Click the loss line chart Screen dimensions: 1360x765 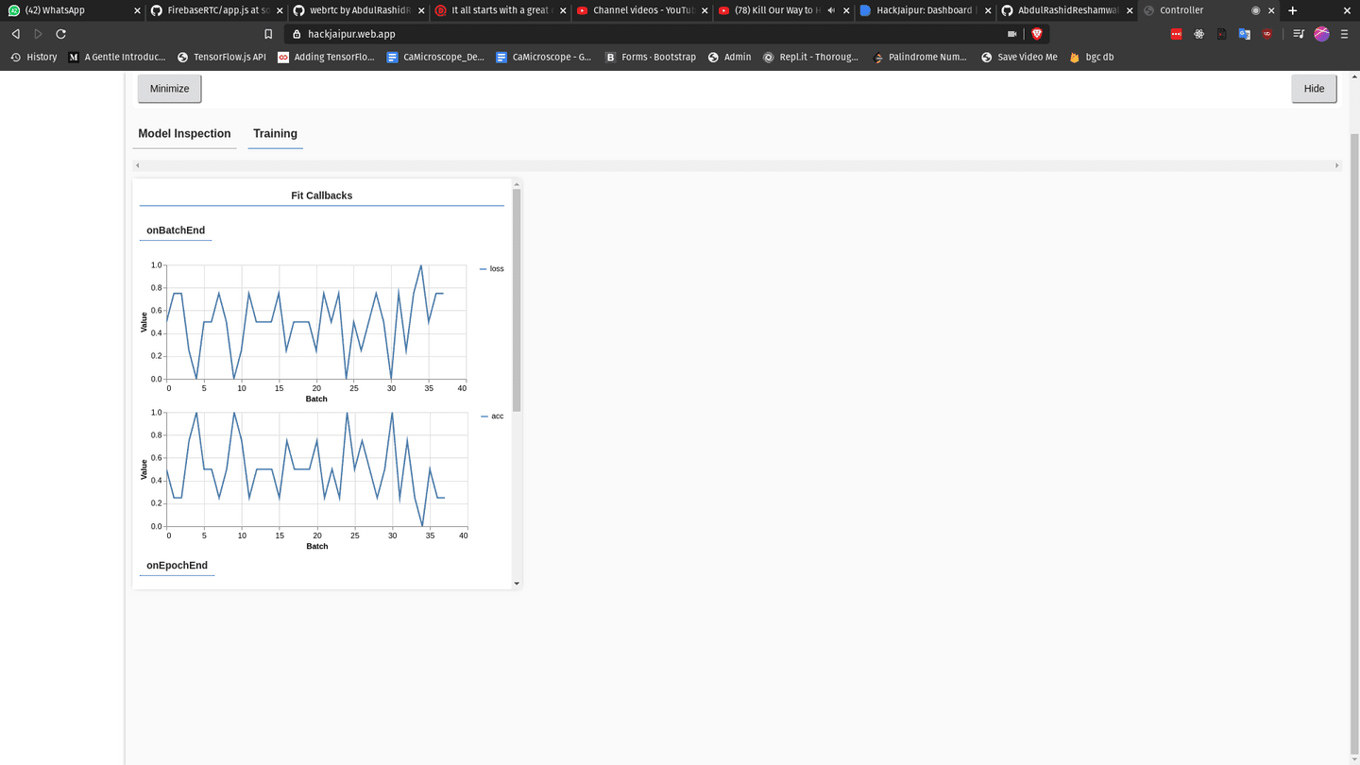(x=316, y=322)
